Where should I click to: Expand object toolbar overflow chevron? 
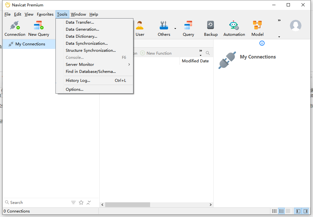coord(201,50)
